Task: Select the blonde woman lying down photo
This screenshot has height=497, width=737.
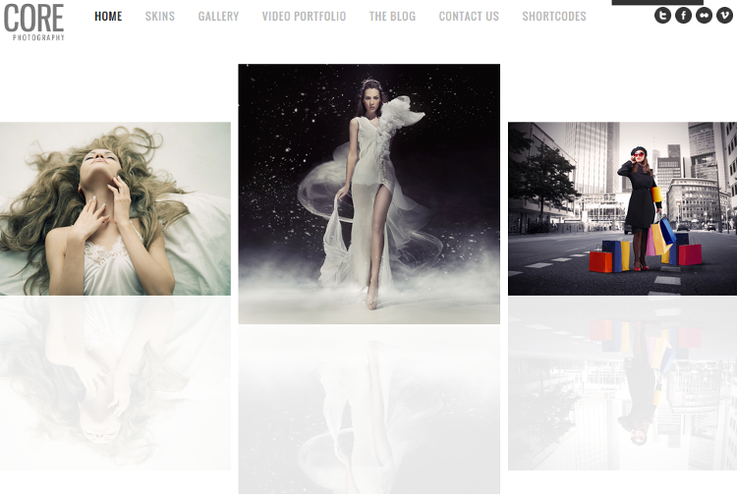Action: click(x=115, y=208)
